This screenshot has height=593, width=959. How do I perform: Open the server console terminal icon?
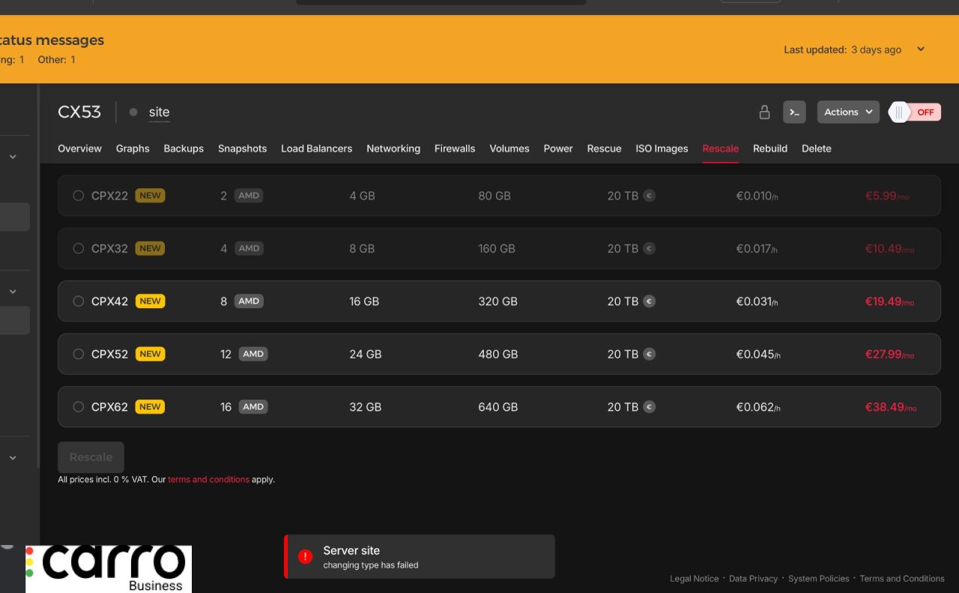(794, 112)
